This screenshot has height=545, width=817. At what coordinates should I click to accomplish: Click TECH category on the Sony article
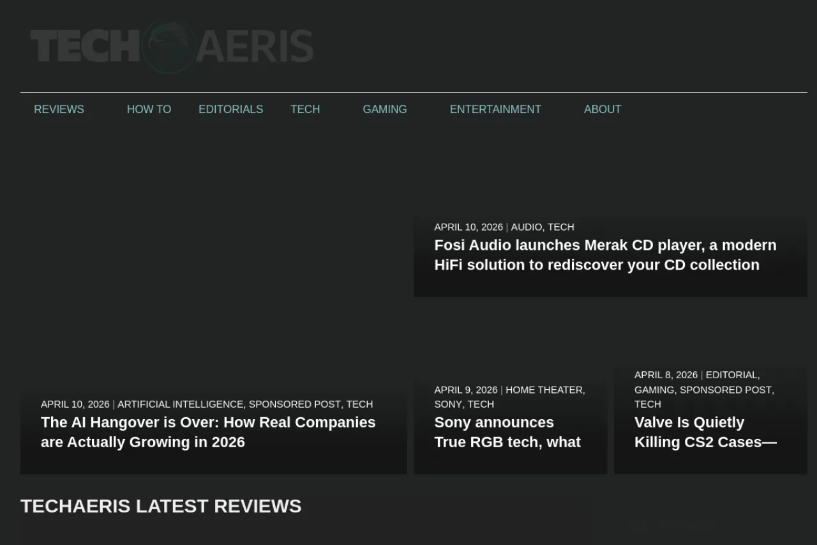point(481,404)
